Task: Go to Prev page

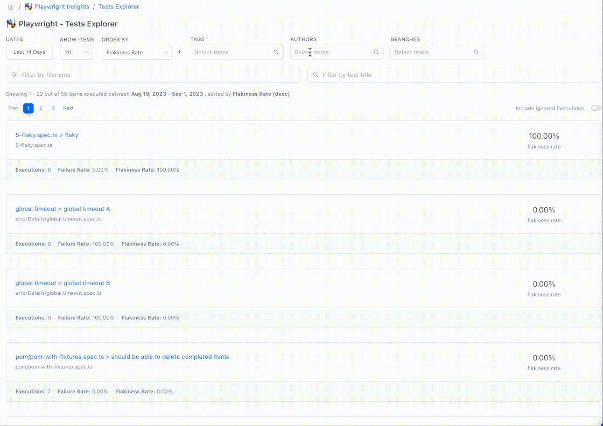Action: click(x=13, y=108)
